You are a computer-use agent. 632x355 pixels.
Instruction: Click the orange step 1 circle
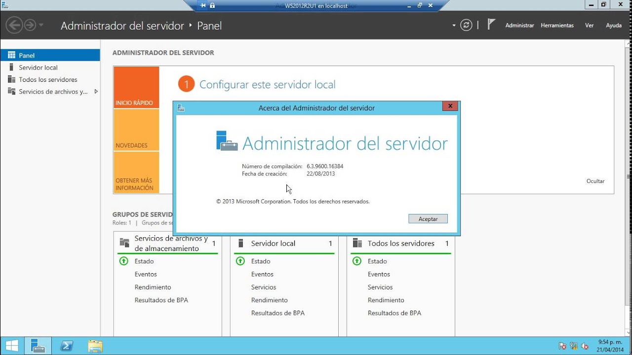(186, 84)
